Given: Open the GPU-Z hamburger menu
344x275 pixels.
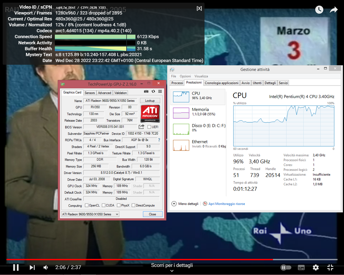Looking at the screenshot, I should click(x=160, y=91).
